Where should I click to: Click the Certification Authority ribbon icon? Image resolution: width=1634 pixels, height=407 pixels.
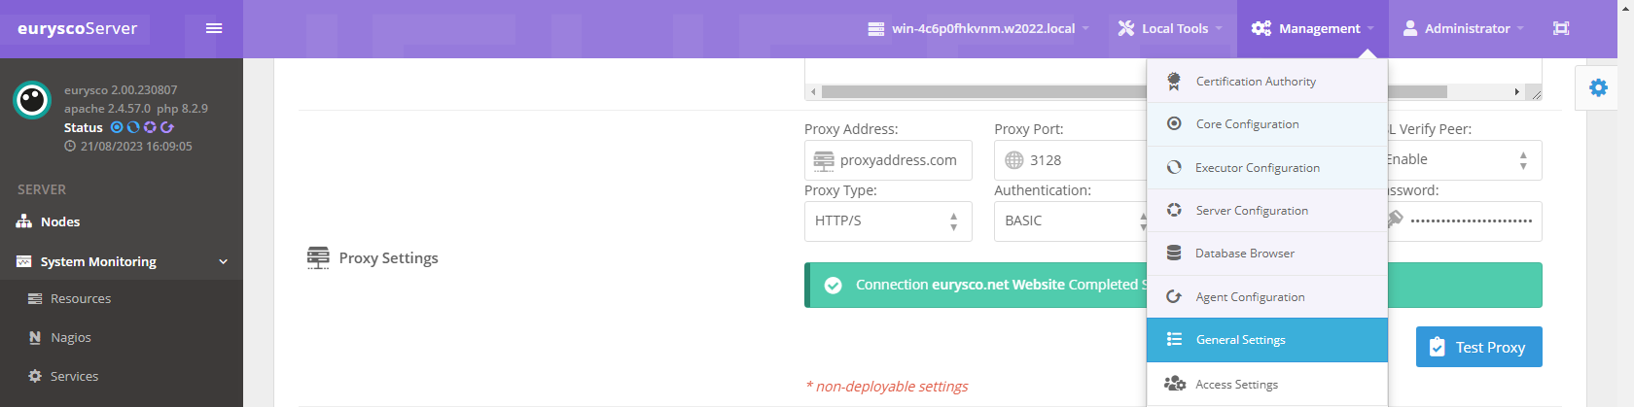(x=1174, y=81)
